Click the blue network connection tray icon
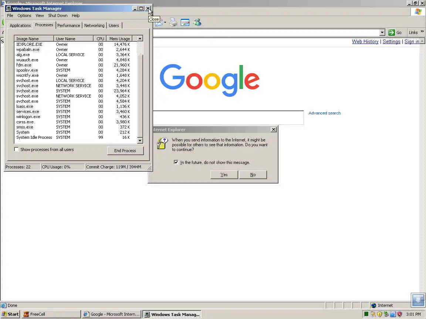 tap(393, 314)
